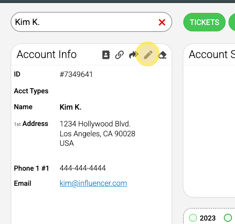Click the Los Angeles, CA 90028 line
Viewport: 235px width, 224px height.
coord(97,134)
